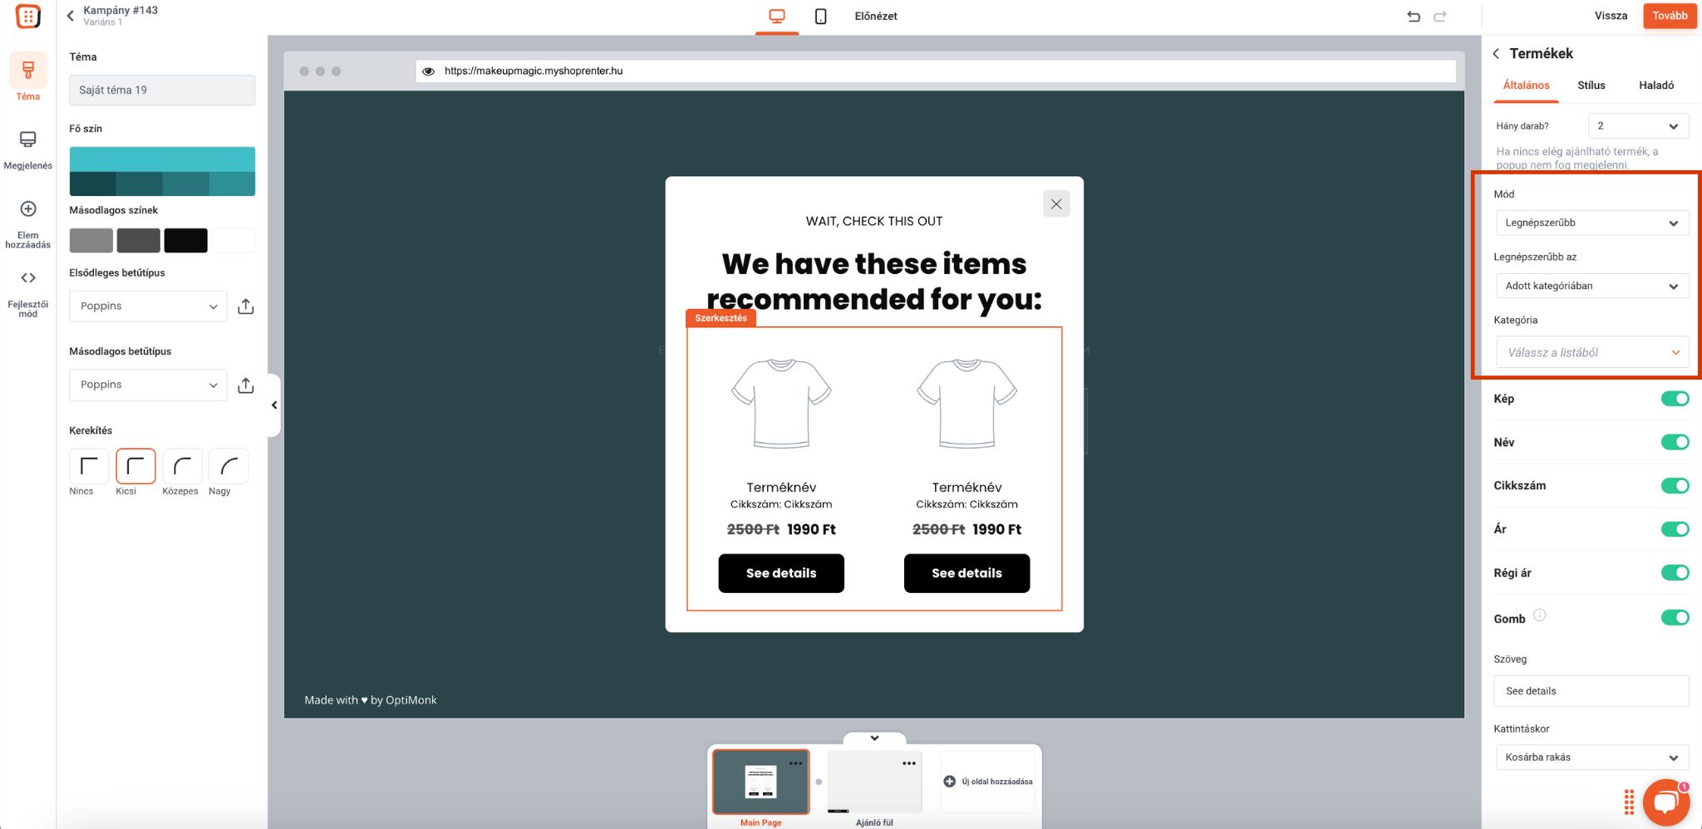The width and height of the screenshot is (1702, 829).
Task: Toggle the Gomb switch
Action: pyautogui.click(x=1675, y=617)
